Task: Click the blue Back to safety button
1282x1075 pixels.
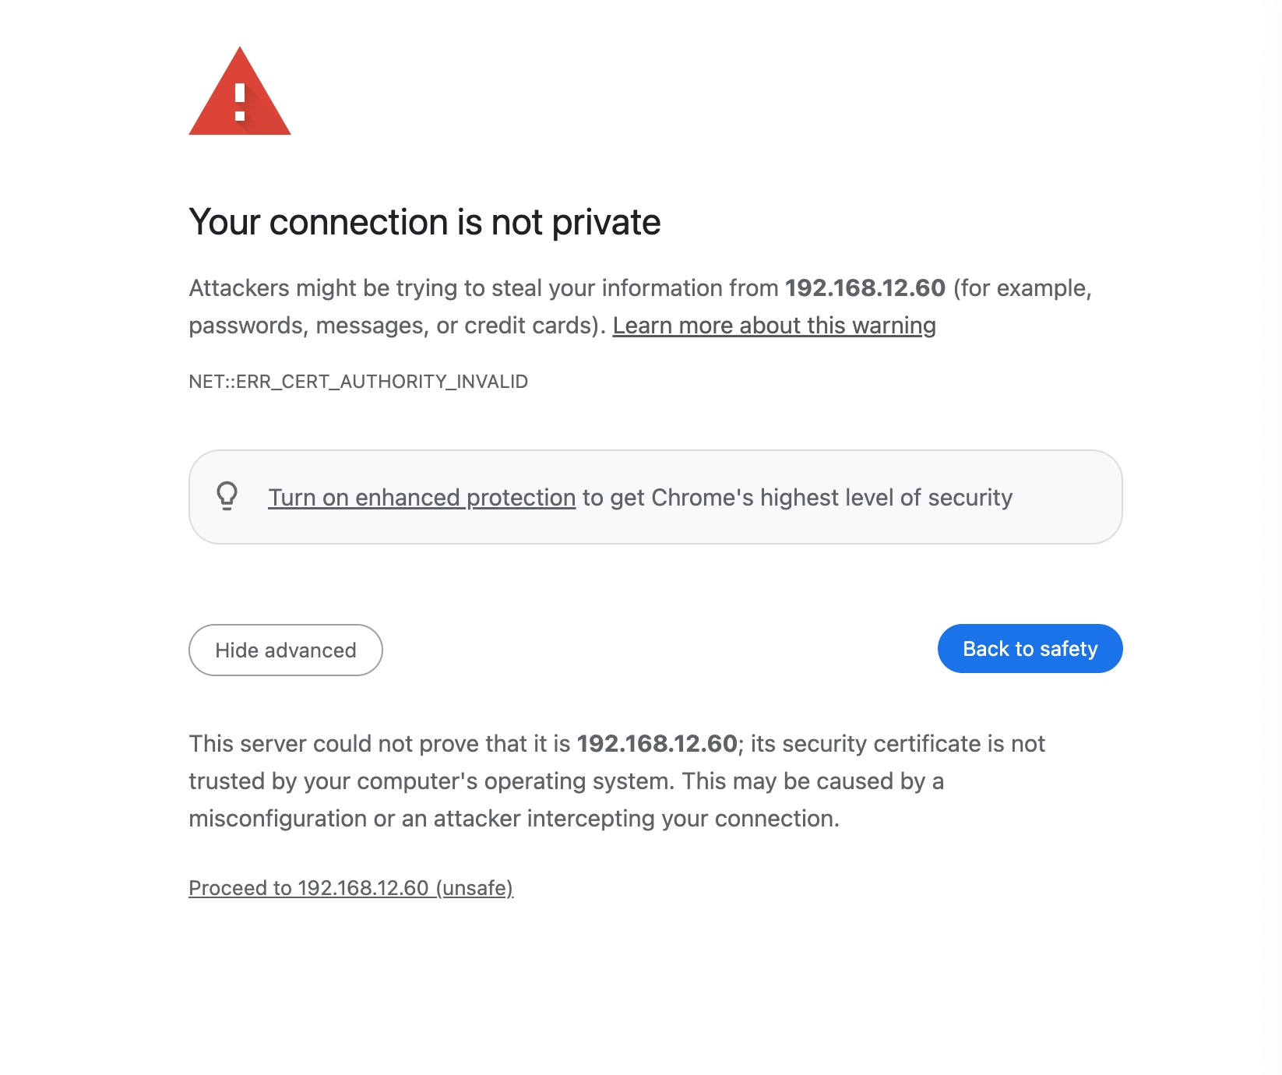Action: pyautogui.click(x=1030, y=648)
